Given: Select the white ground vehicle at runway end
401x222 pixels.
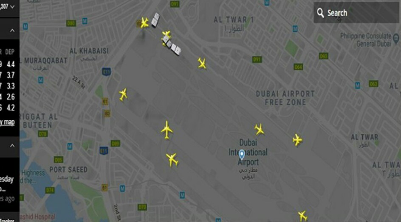Looking at the screenshot, I should [155, 20].
